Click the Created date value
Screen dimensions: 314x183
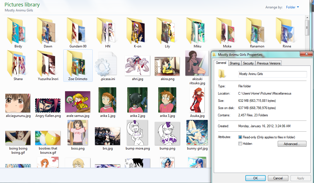click(x=264, y=126)
